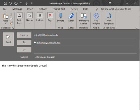Minimize the message window
The image size is (140, 110).
tap(118, 3)
